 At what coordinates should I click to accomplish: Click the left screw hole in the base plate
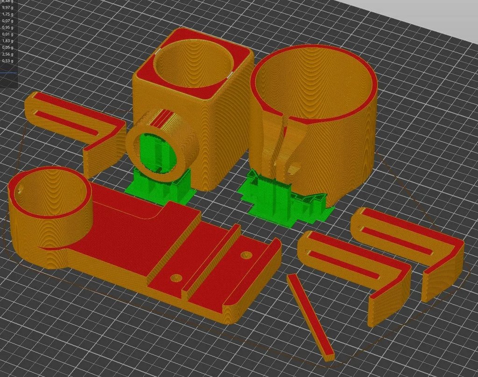[x=176, y=279]
